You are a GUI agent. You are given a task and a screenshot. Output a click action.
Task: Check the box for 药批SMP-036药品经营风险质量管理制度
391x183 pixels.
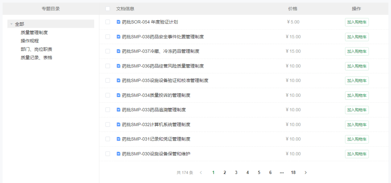pos(108,66)
